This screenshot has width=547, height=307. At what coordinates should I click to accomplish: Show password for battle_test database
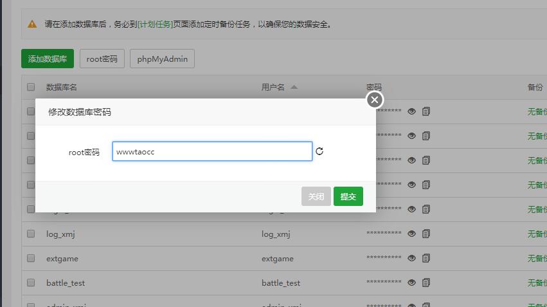[411, 283]
